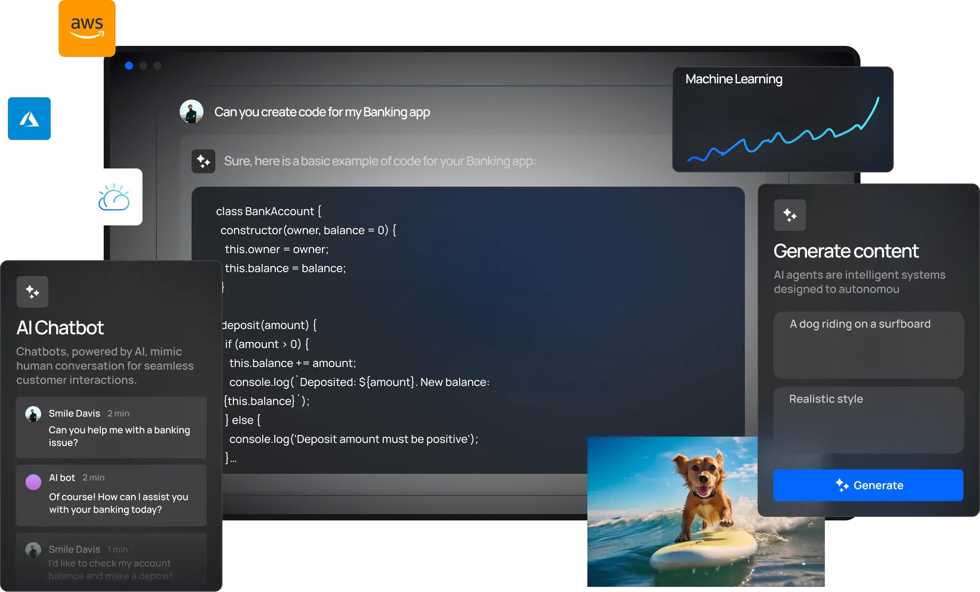Click the sparkle icon above AI Chatbot heading
Viewport: 980px width, 592px height.
coord(32,292)
